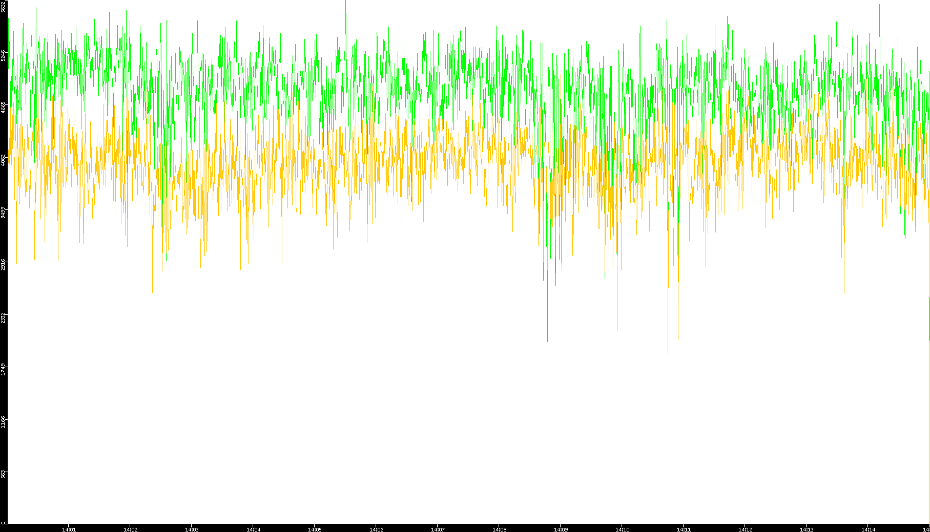Click the 14:13 time axis label

(807, 529)
